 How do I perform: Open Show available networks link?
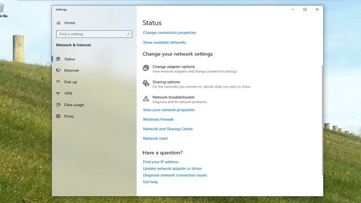(x=164, y=42)
